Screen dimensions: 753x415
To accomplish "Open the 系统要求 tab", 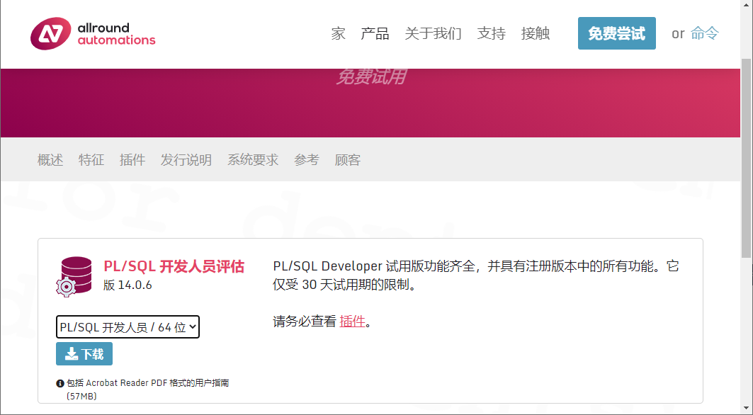I will click(x=253, y=159).
